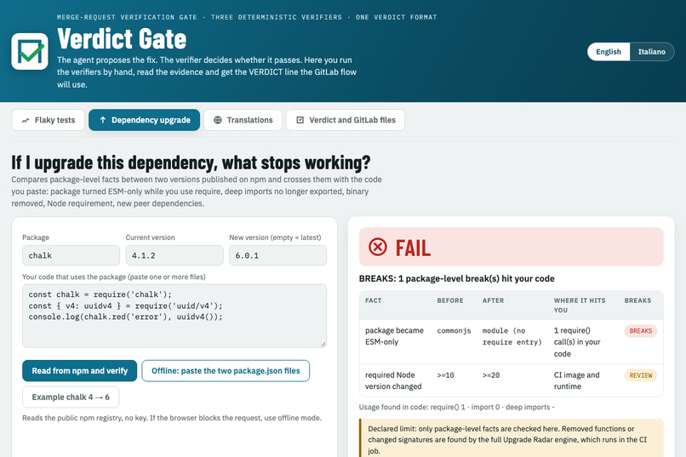Open the Flaky tests tab
Viewport: 686px width, 457px height.
tap(49, 120)
